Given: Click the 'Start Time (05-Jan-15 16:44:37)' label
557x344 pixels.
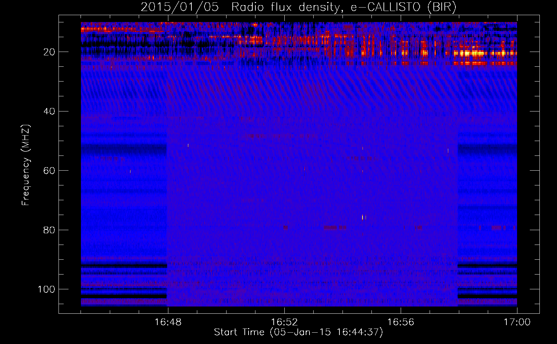Looking at the screenshot, I should (x=298, y=332).
